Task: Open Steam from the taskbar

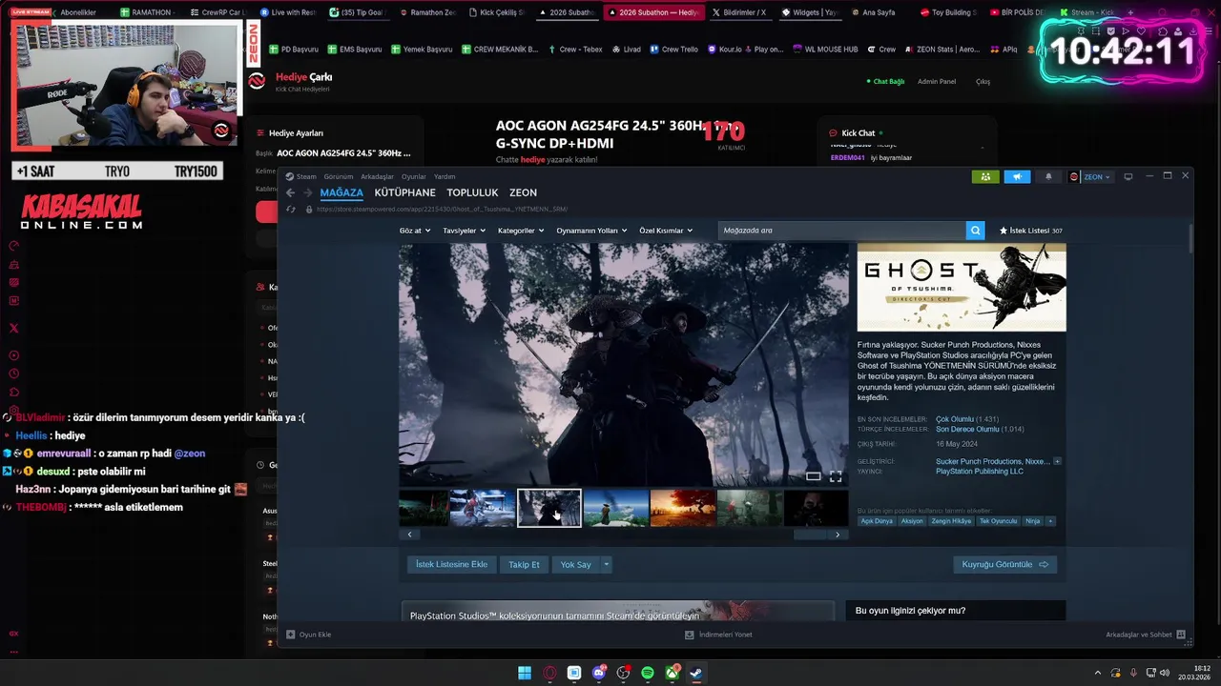Action: 696,673
